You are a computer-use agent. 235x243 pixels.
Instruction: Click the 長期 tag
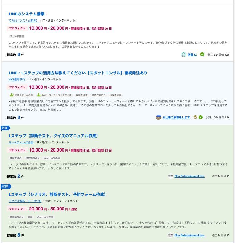tap(30, 217)
